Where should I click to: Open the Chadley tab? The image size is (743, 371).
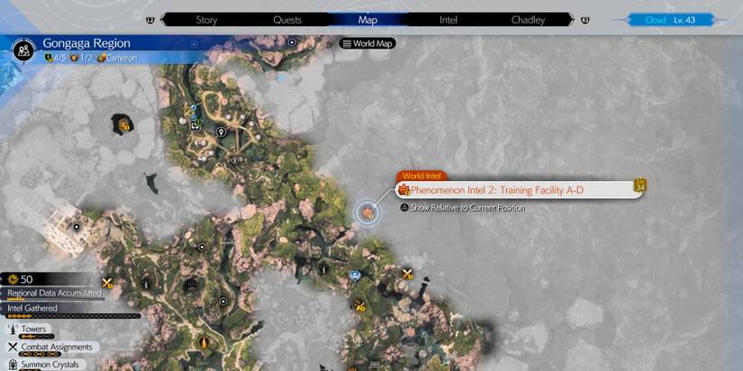point(528,20)
